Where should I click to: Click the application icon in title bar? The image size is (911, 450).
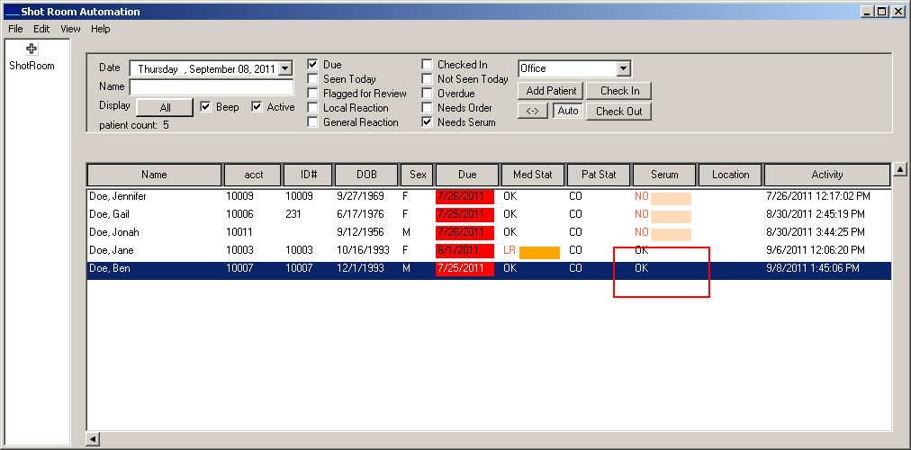tap(12, 12)
